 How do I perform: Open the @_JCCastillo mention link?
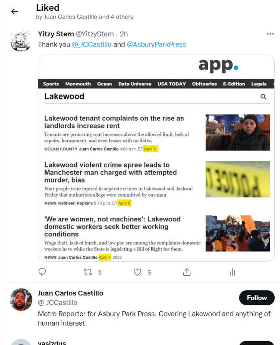[91, 44]
